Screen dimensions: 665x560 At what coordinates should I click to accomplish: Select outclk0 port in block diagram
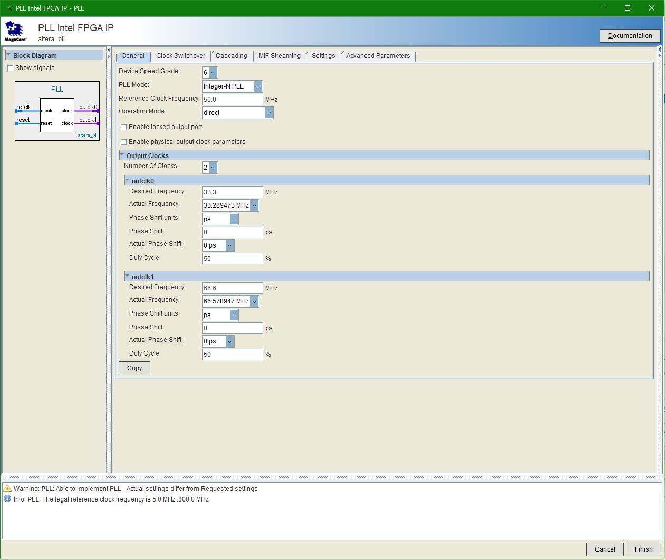click(88, 107)
